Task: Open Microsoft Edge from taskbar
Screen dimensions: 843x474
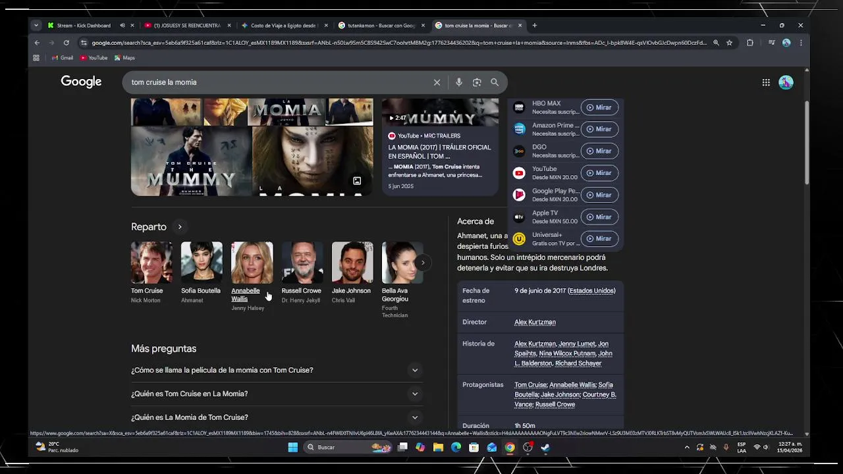Action: click(x=456, y=448)
